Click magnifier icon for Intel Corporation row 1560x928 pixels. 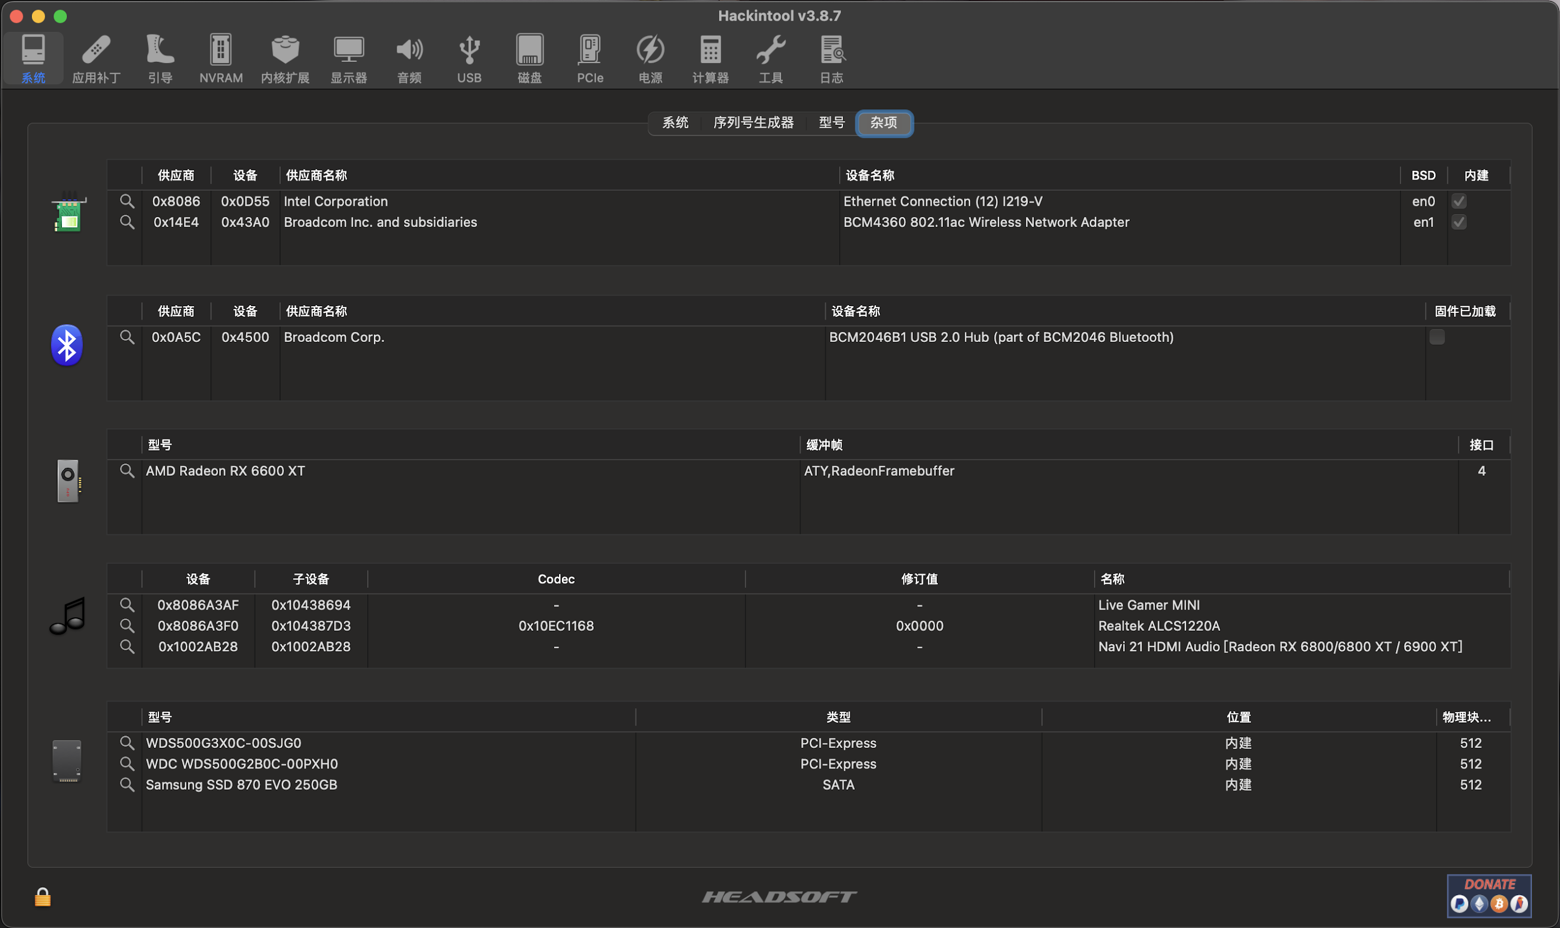tap(127, 201)
